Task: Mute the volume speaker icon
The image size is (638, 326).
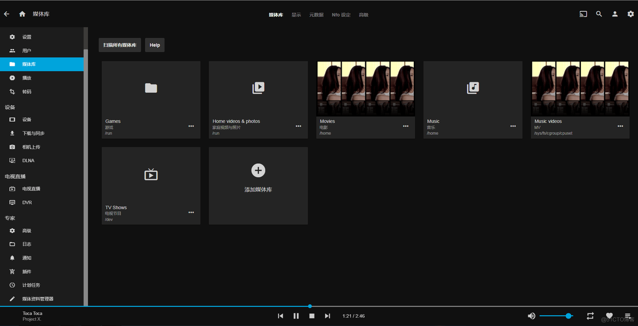Action: pyautogui.click(x=531, y=316)
